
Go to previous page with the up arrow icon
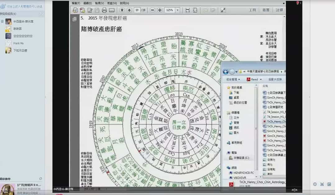pyautogui.click(x=122, y=10)
